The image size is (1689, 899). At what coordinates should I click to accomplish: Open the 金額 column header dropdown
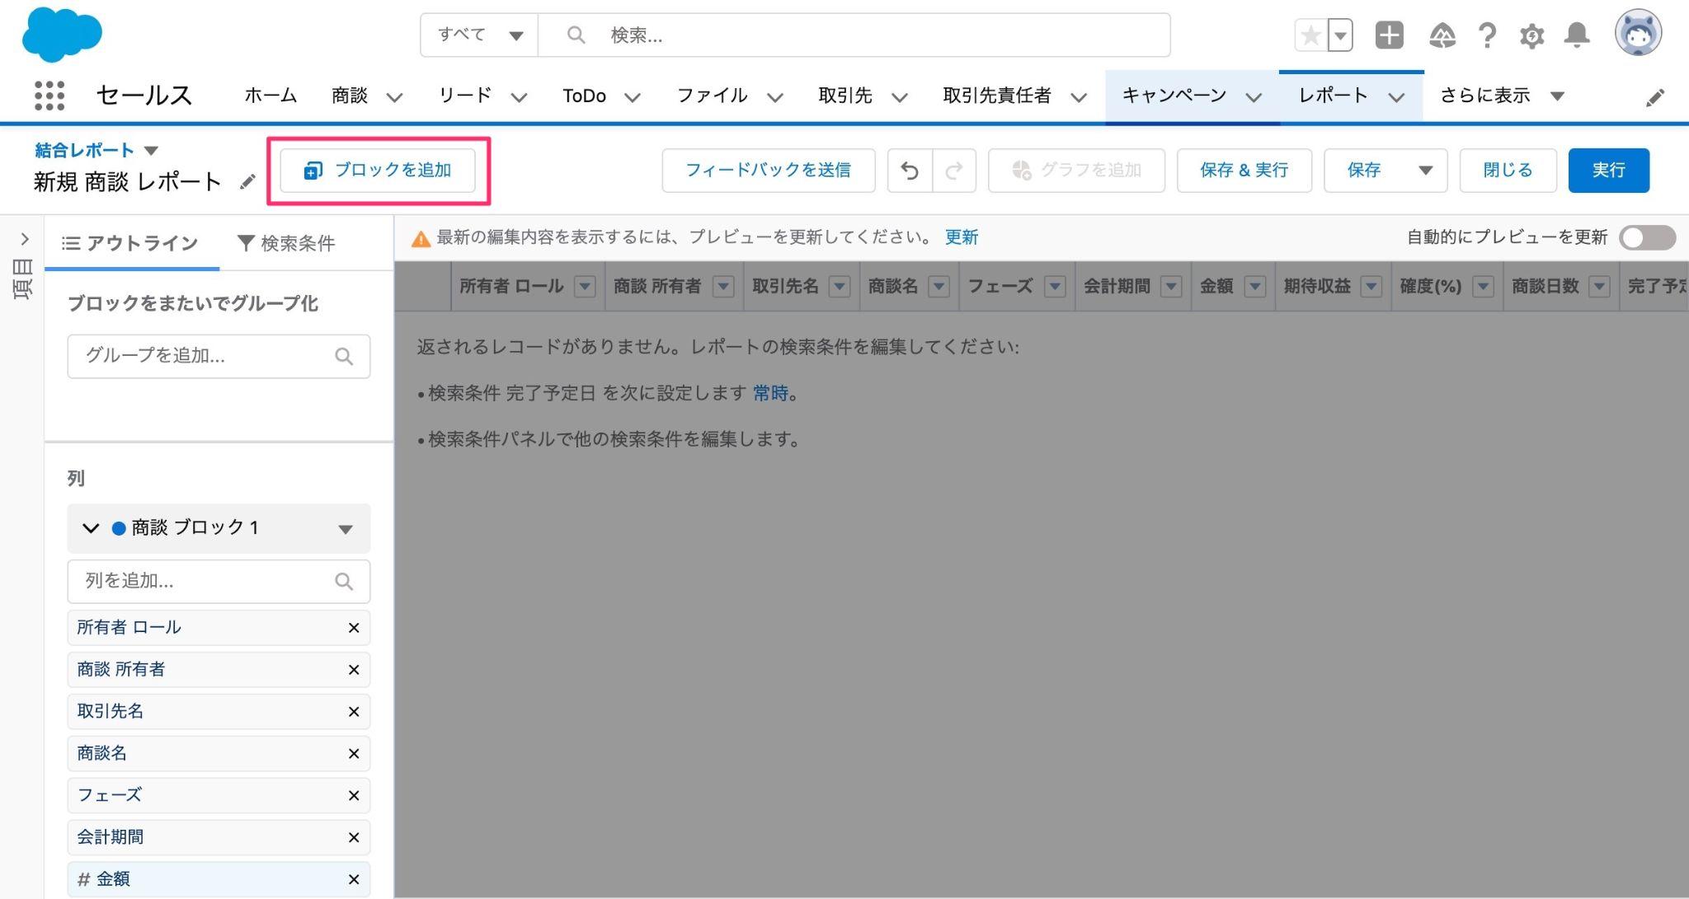coord(1254,287)
